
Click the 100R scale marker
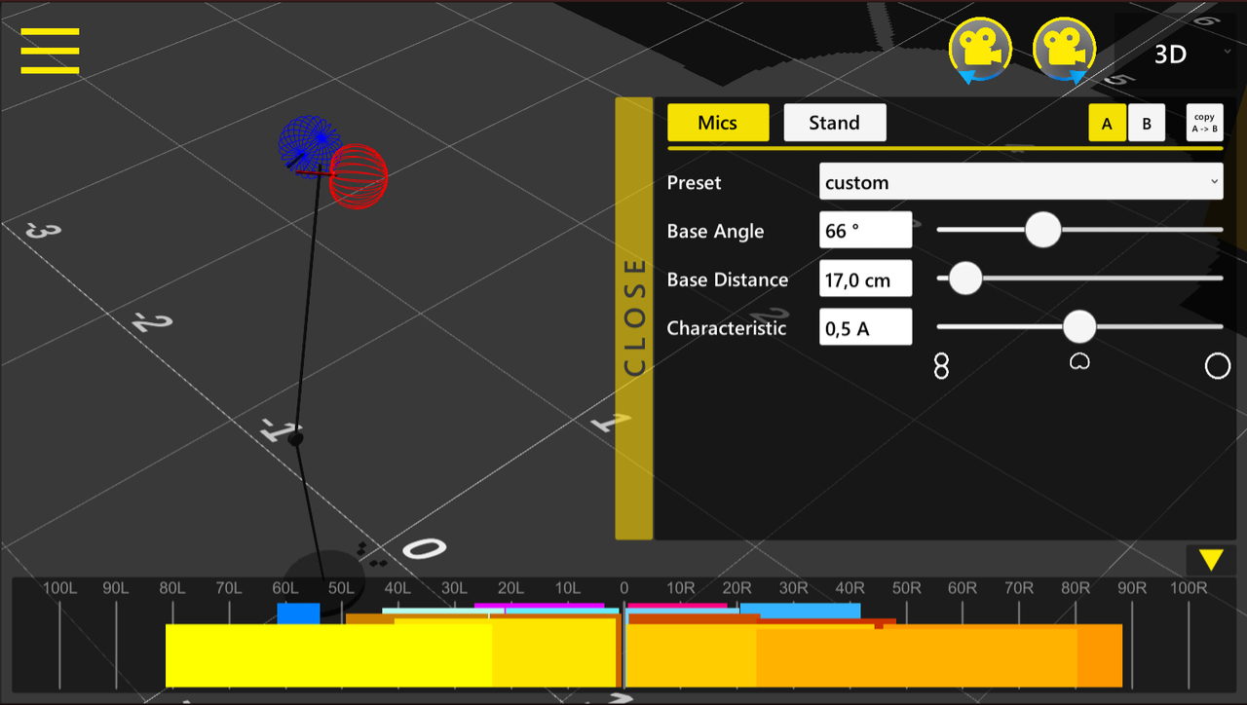pyautogui.click(x=1189, y=589)
